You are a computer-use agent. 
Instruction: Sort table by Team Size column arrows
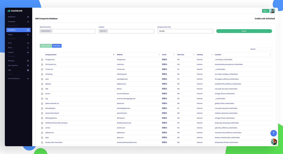coord(194,55)
